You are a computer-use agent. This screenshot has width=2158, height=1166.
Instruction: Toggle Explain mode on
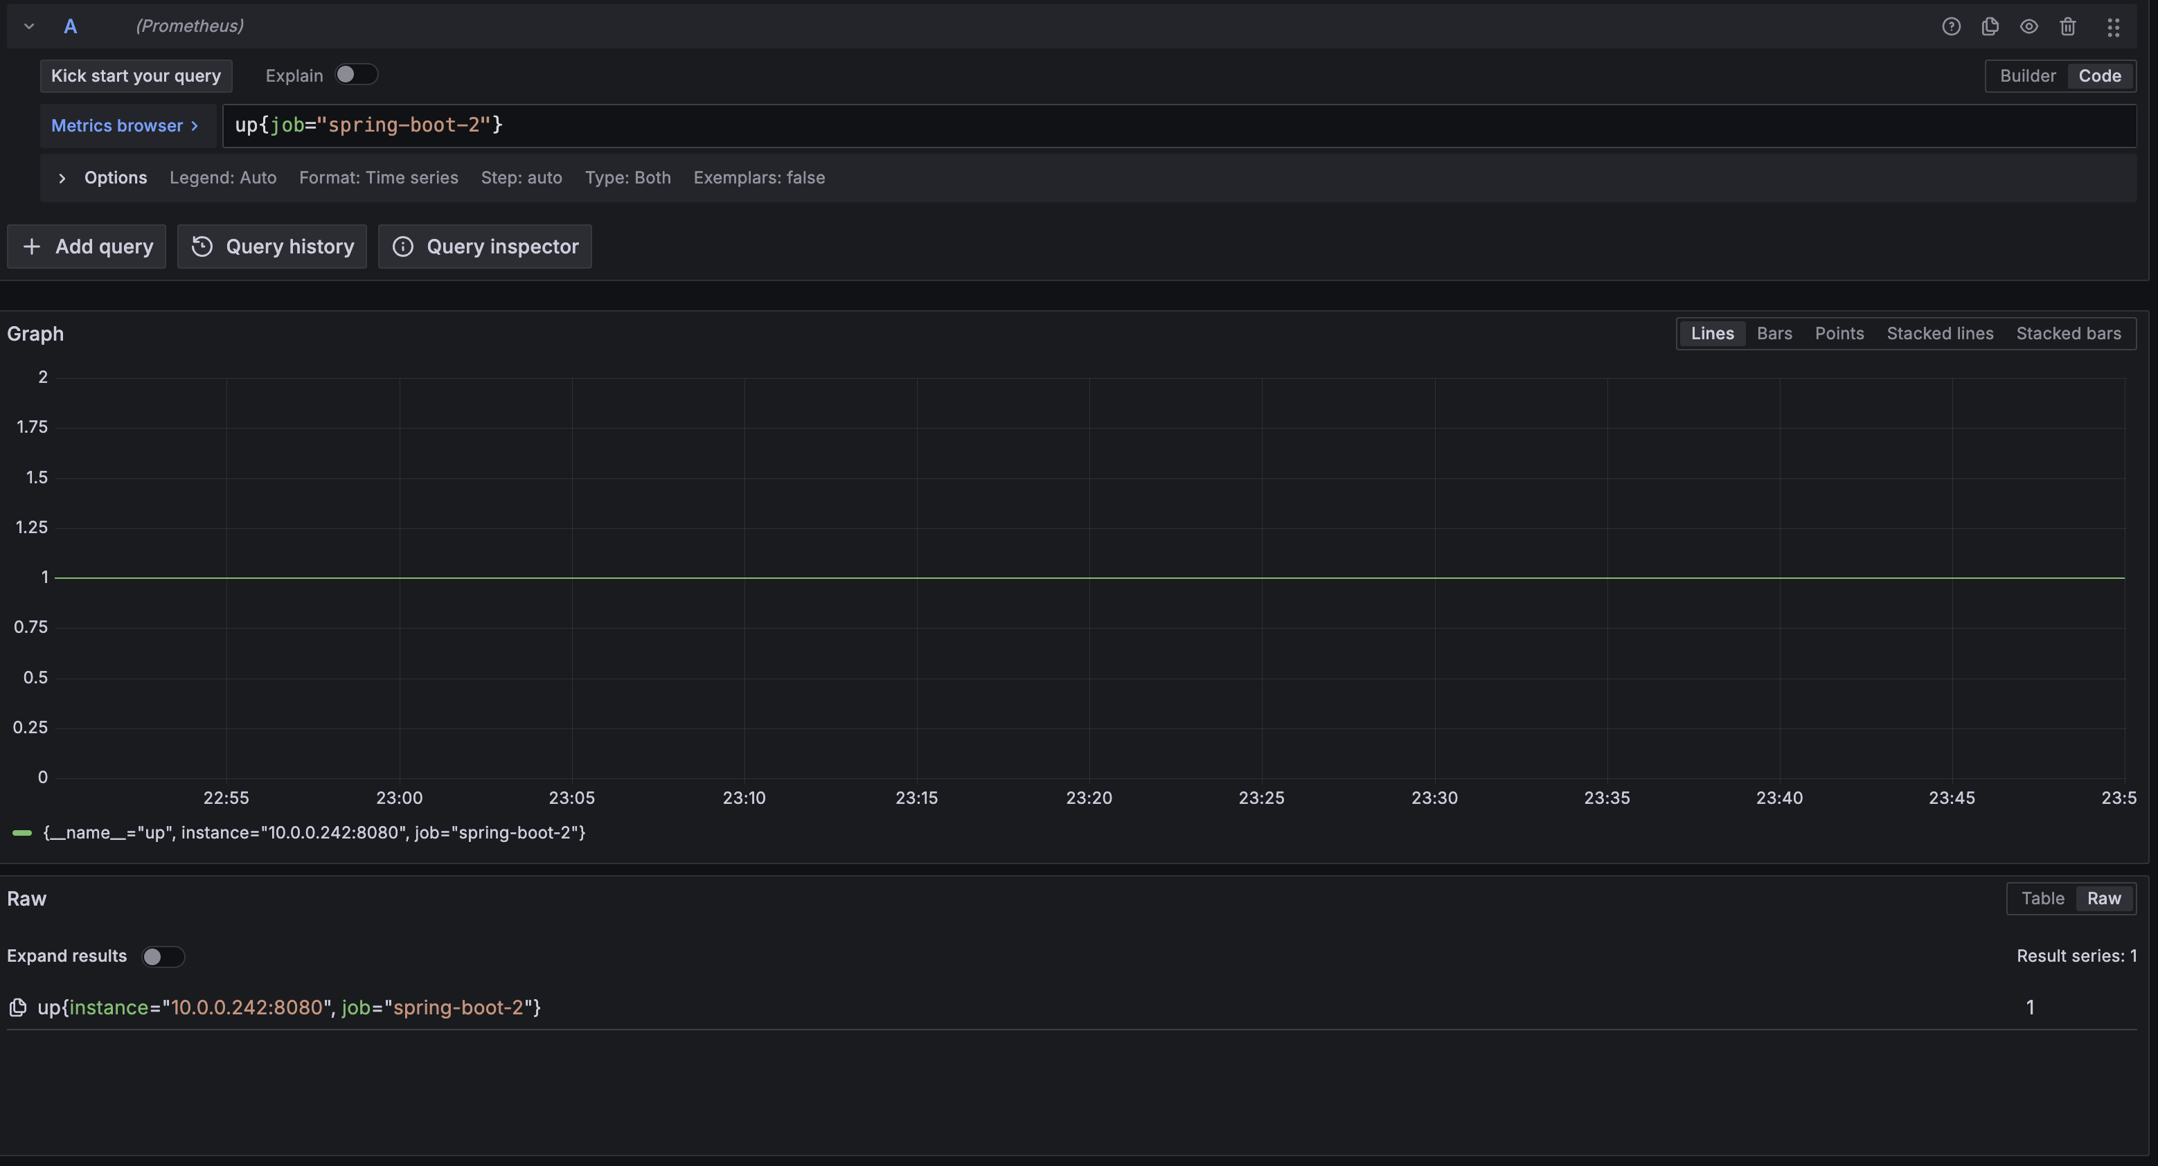click(x=356, y=75)
